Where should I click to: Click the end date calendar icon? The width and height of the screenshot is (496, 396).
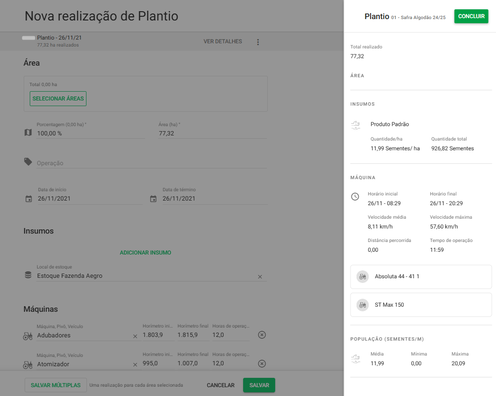coord(153,199)
